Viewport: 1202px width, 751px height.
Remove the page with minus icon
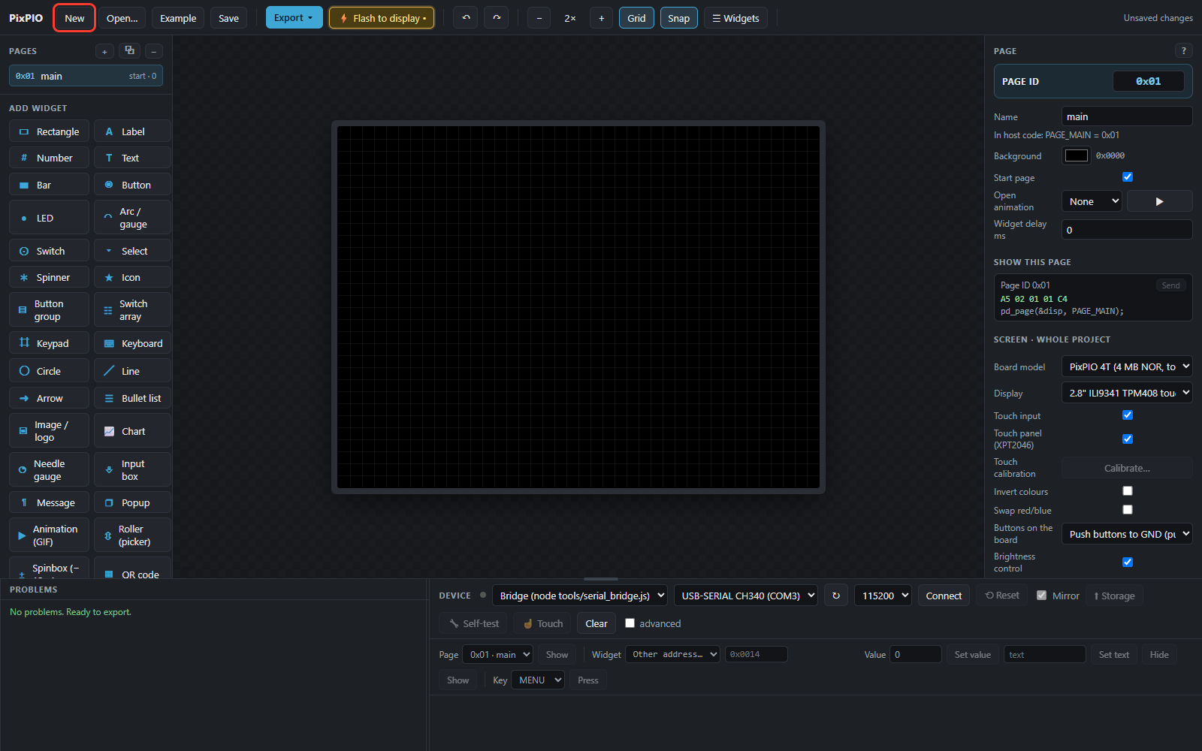pos(153,51)
